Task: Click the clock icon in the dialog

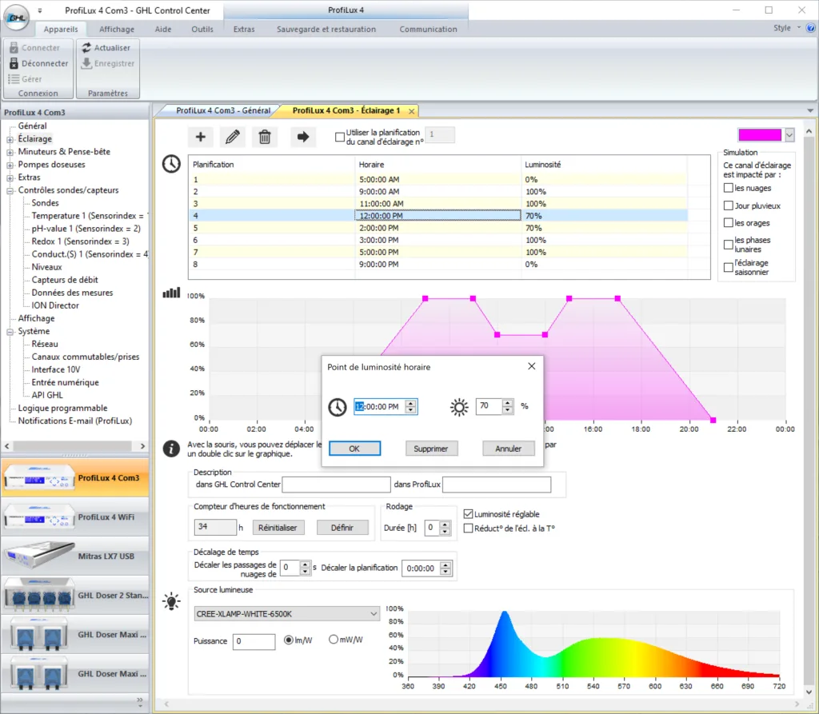Action: coord(338,407)
